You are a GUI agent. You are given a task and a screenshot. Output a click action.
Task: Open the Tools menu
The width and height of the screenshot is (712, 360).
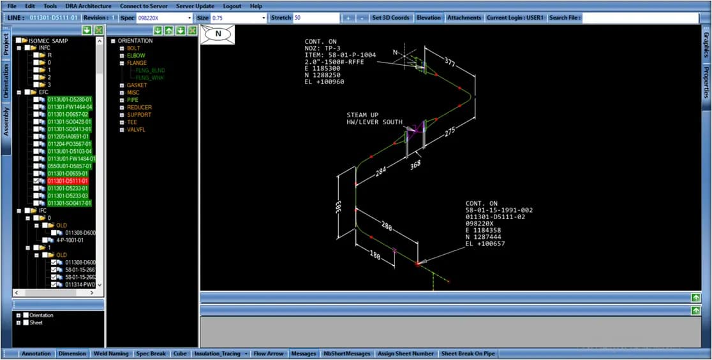[x=50, y=6]
